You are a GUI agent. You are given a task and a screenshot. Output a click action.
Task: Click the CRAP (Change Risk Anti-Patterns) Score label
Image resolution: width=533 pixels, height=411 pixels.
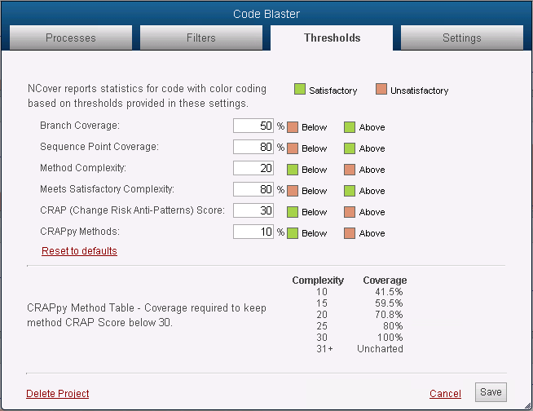[x=132, y=210]
